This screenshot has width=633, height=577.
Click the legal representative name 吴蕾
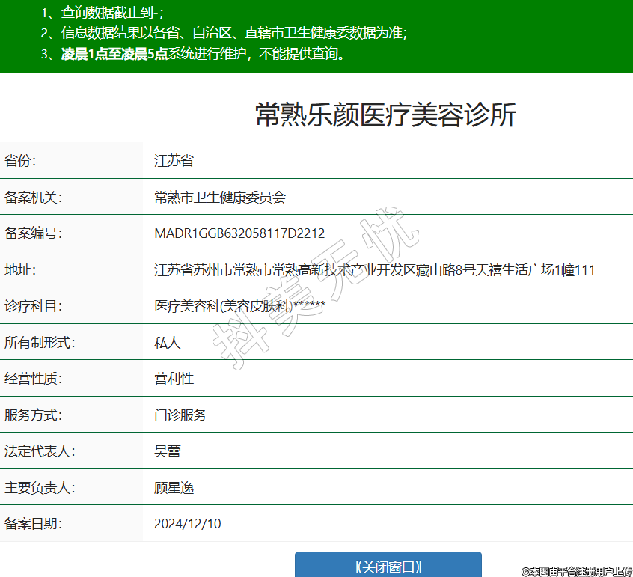(167, 451)
